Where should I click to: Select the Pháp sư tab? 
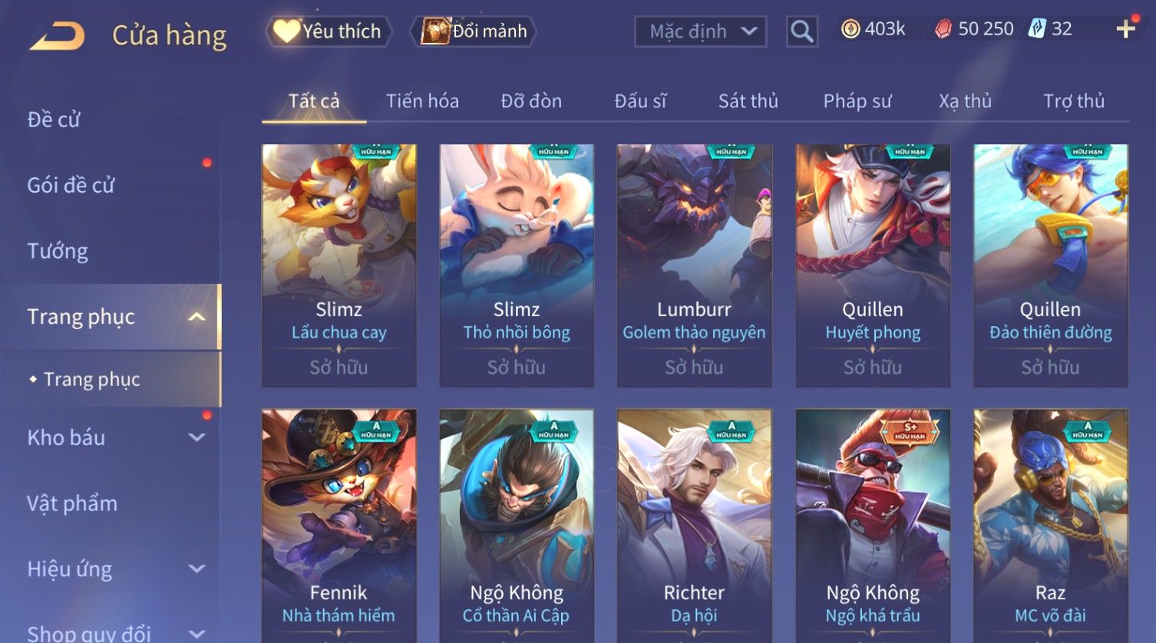click(857, 101)
